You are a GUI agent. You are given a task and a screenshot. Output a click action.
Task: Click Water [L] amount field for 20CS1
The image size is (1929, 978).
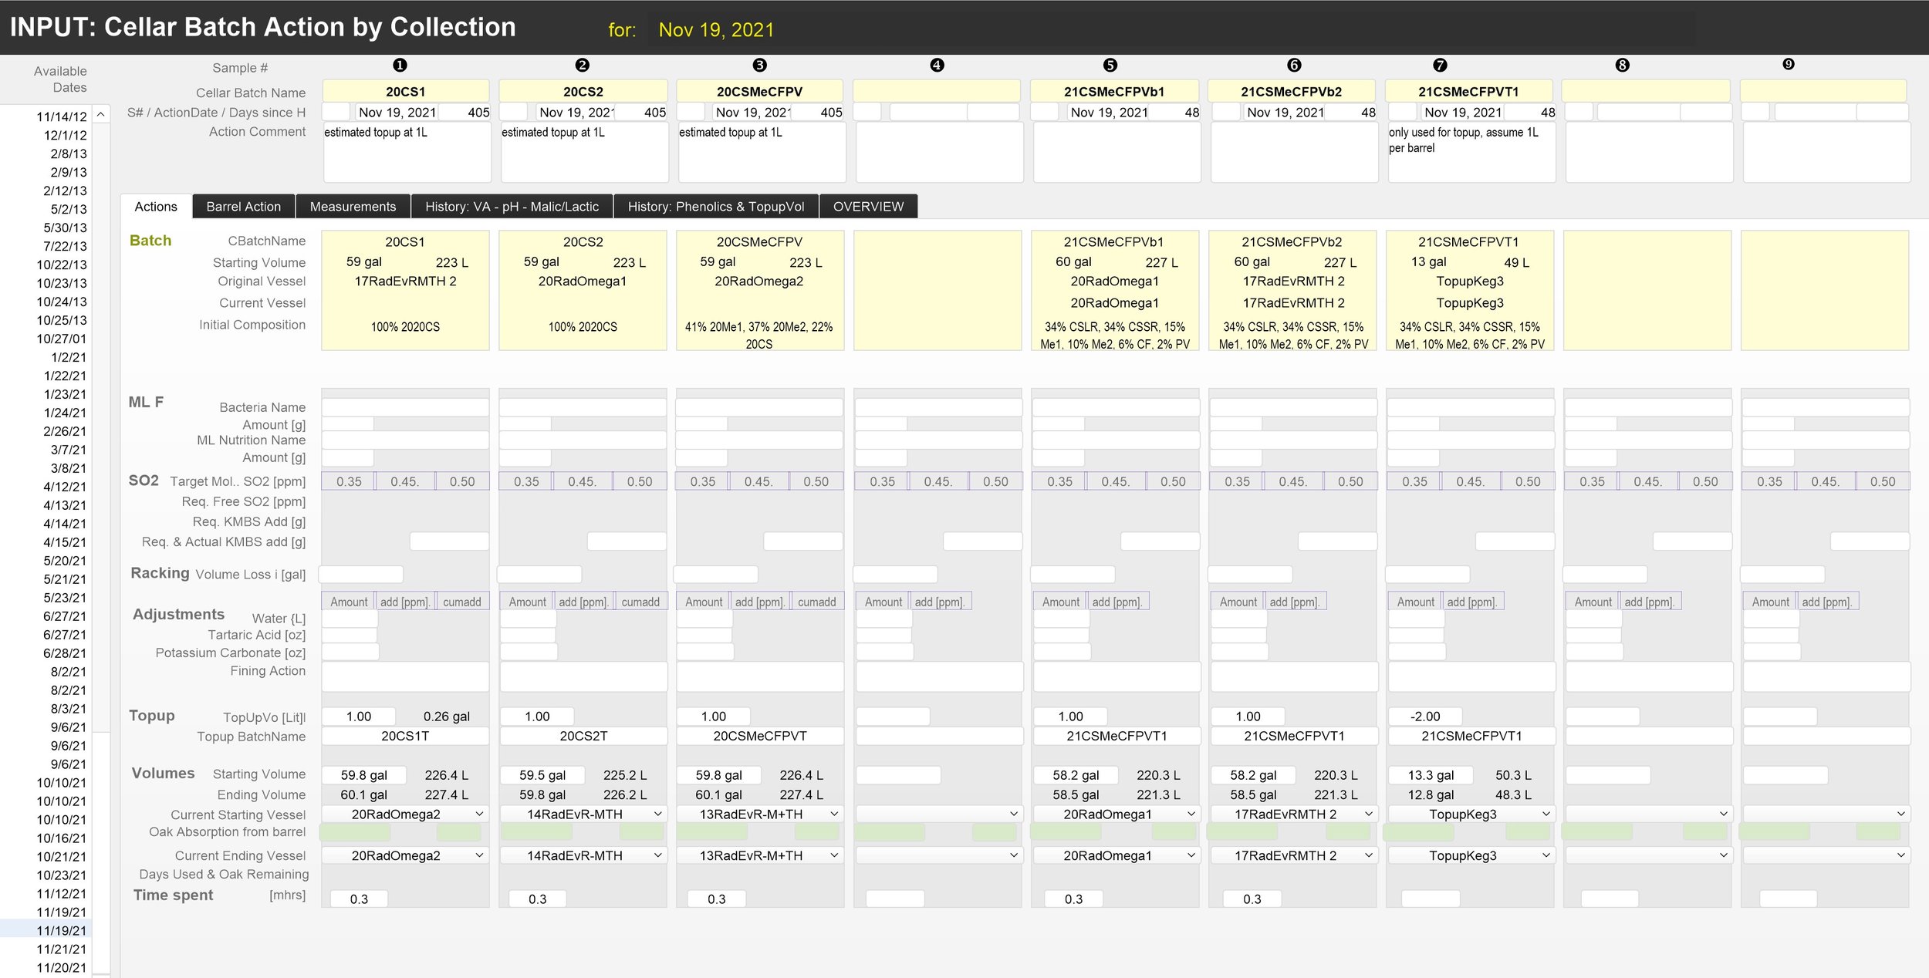(350, 619)
